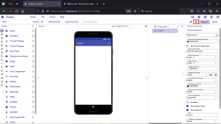Click the Add Screen button
The height and width of the screenshot is (124, 221).
54,22
